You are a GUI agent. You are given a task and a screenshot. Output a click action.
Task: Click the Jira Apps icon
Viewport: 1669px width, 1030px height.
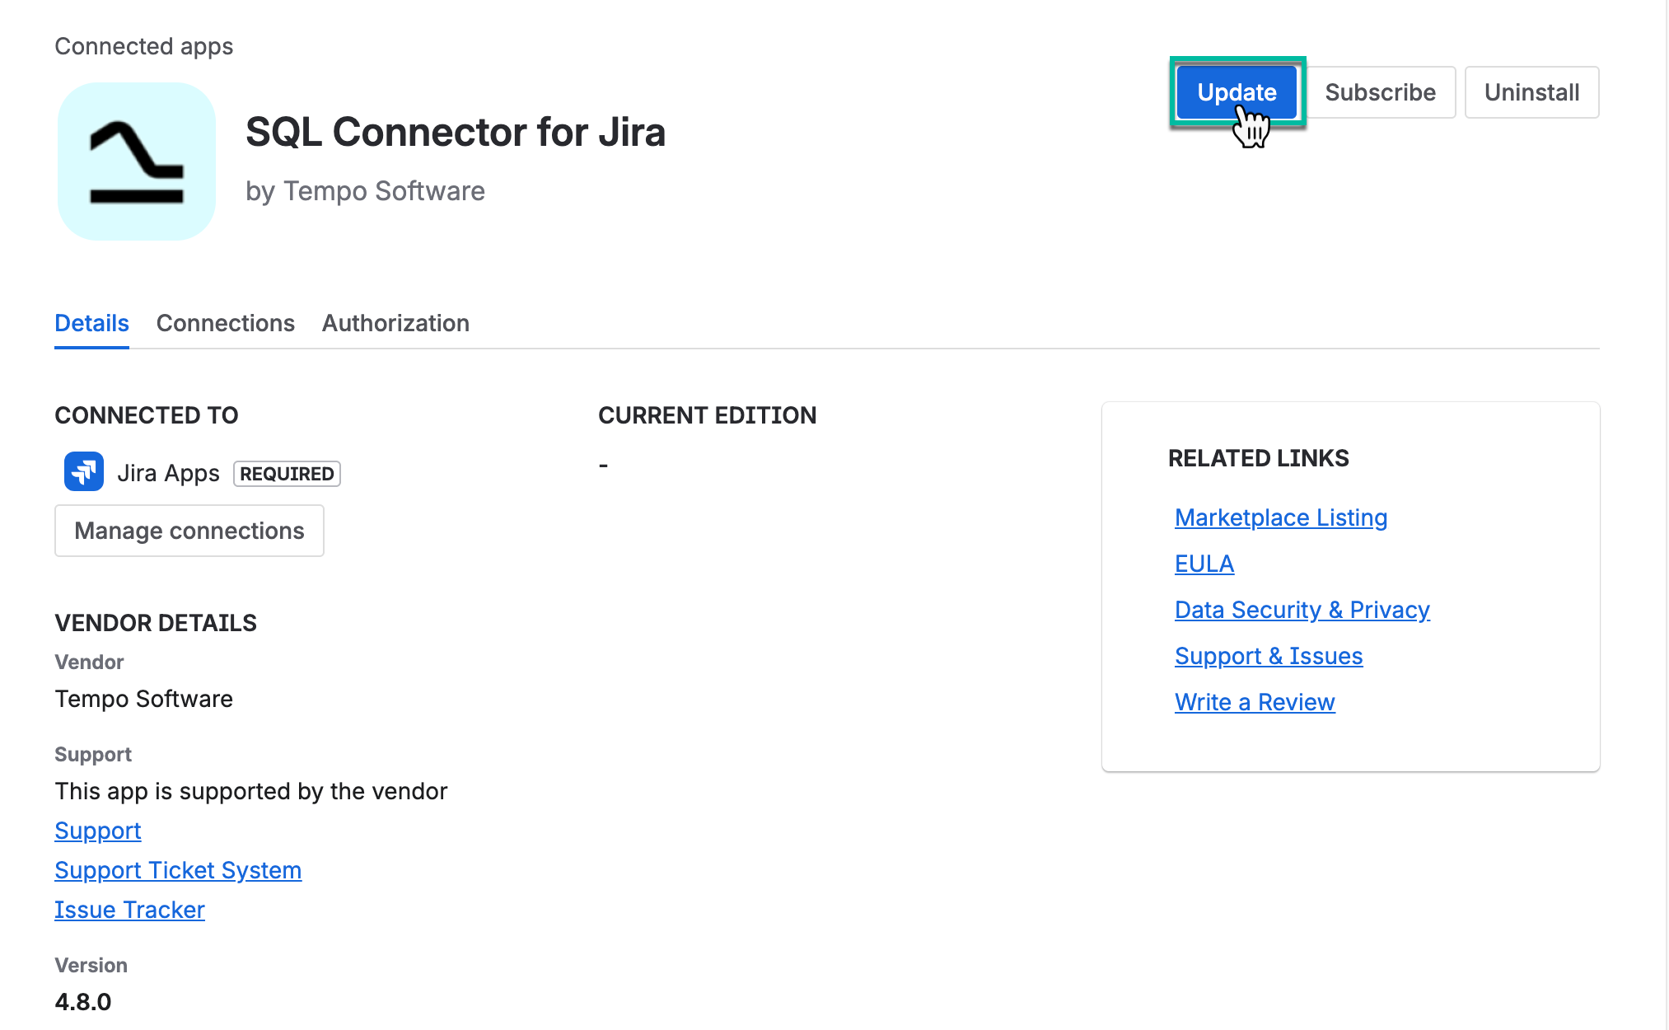tap(84, 472)
